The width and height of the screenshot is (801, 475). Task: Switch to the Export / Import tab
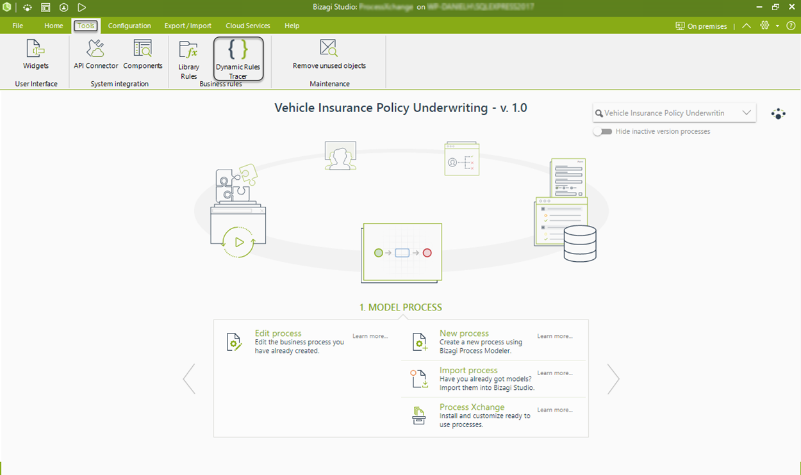click(188, 26)
